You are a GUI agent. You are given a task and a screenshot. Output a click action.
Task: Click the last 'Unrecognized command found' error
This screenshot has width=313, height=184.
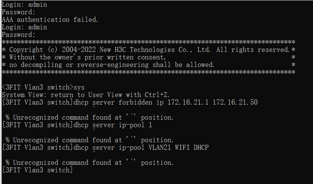pyautogui.click(x=90, y=163)
